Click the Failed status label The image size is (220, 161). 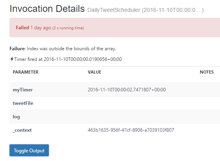[23, 28]
